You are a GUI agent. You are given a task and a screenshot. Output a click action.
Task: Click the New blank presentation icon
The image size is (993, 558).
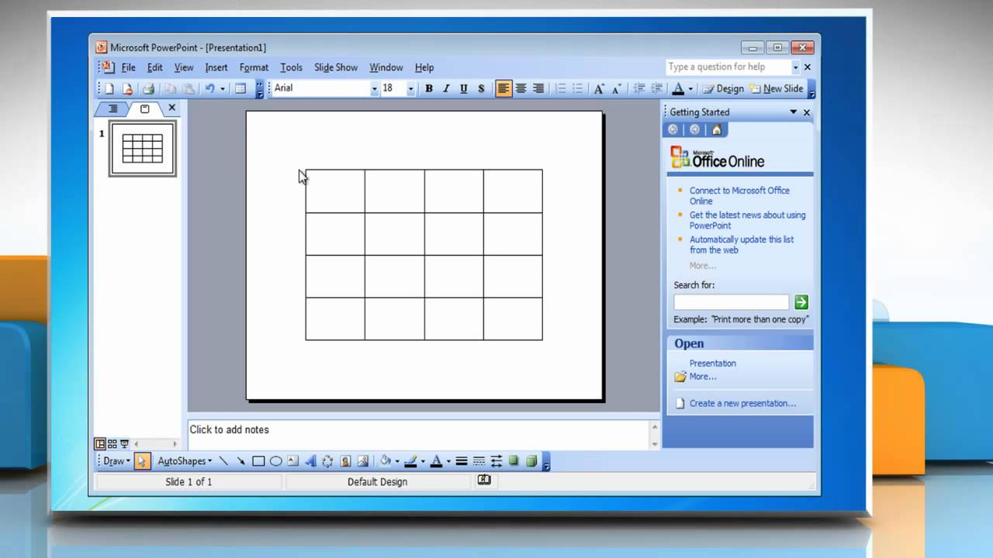[x=109, y=88]
